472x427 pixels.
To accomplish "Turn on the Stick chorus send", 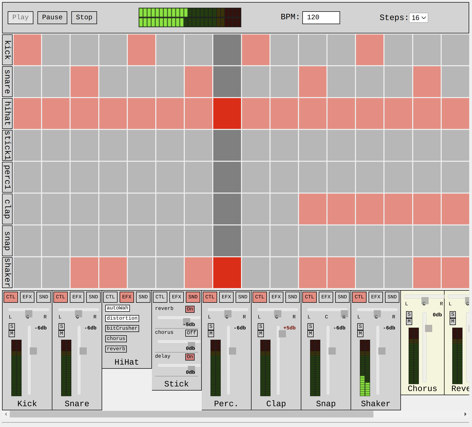I will (191, 333).
